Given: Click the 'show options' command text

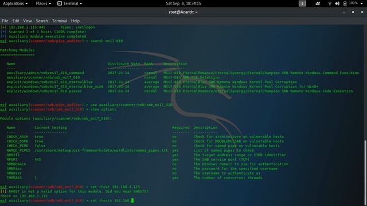Looking at the screenshot, I should (x=103, y=109).
